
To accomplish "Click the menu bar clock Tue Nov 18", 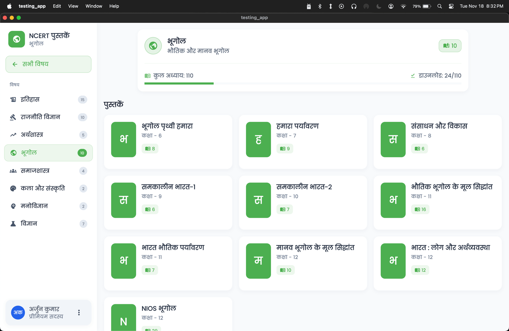I will pos(482,6).
